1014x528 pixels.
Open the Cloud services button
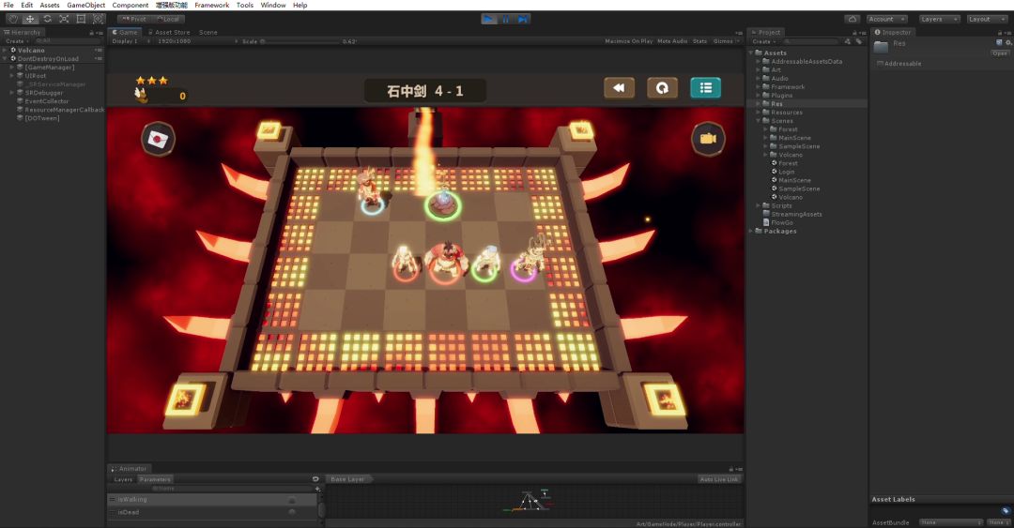[852, 19]
